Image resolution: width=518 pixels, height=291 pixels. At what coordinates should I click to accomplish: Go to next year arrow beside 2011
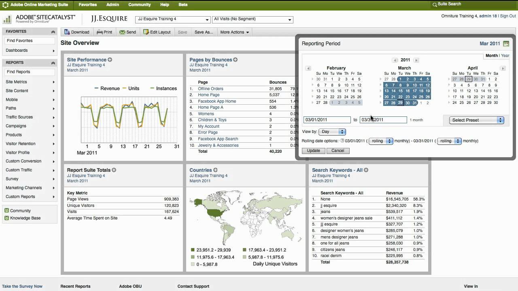(416, 60)
